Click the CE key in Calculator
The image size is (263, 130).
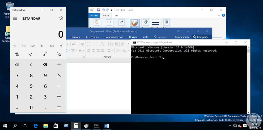point(17,65)
